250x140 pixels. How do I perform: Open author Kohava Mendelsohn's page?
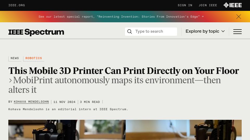point(31,102)
